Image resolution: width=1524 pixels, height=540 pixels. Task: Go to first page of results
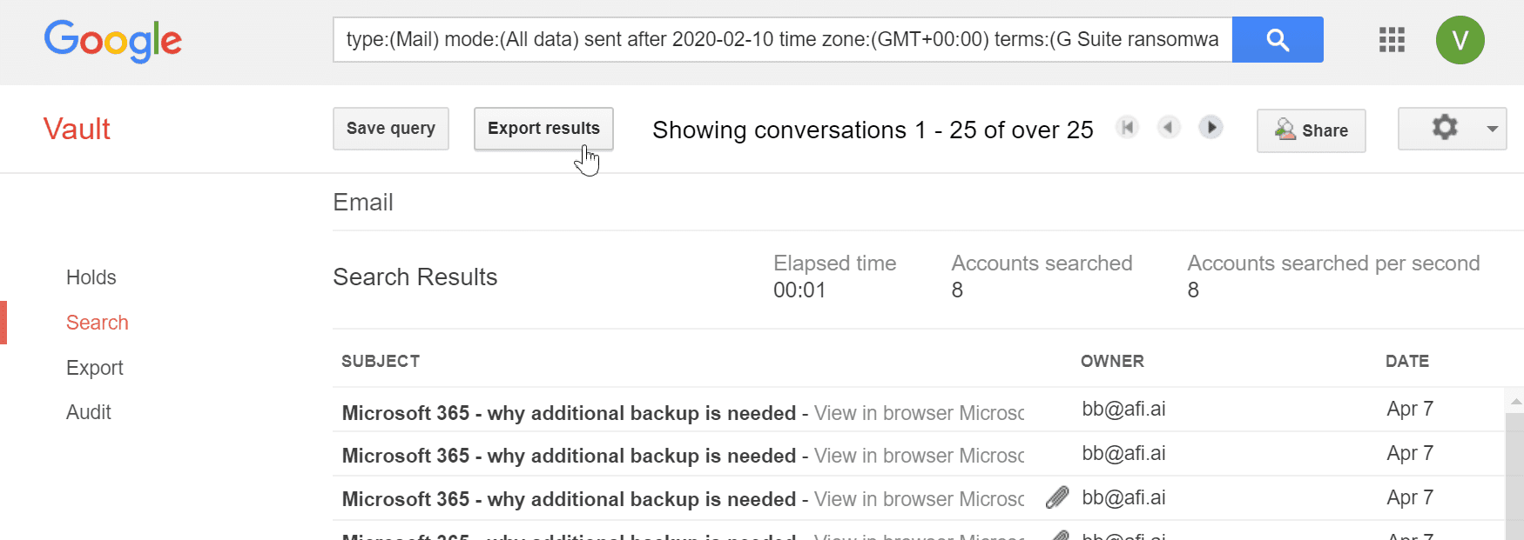click(1127, 128)
